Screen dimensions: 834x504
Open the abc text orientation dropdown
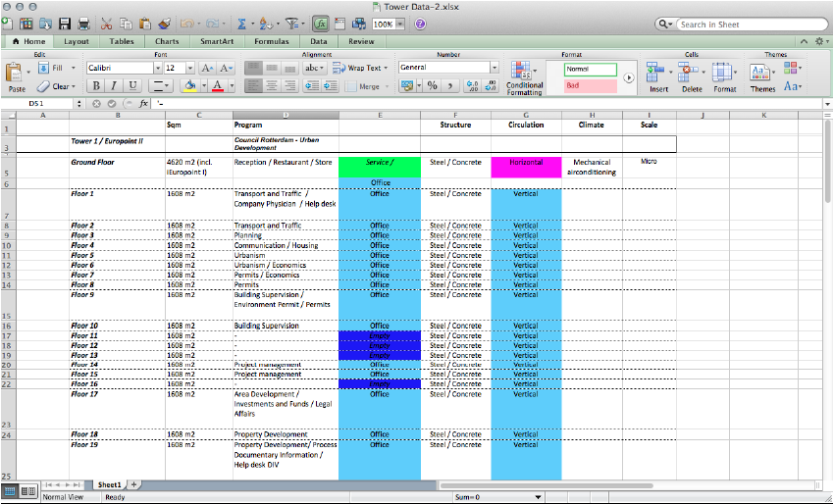[314, 68]
